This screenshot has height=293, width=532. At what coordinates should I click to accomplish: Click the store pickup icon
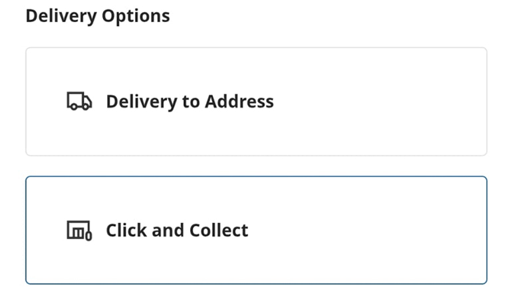click(79, 231)
